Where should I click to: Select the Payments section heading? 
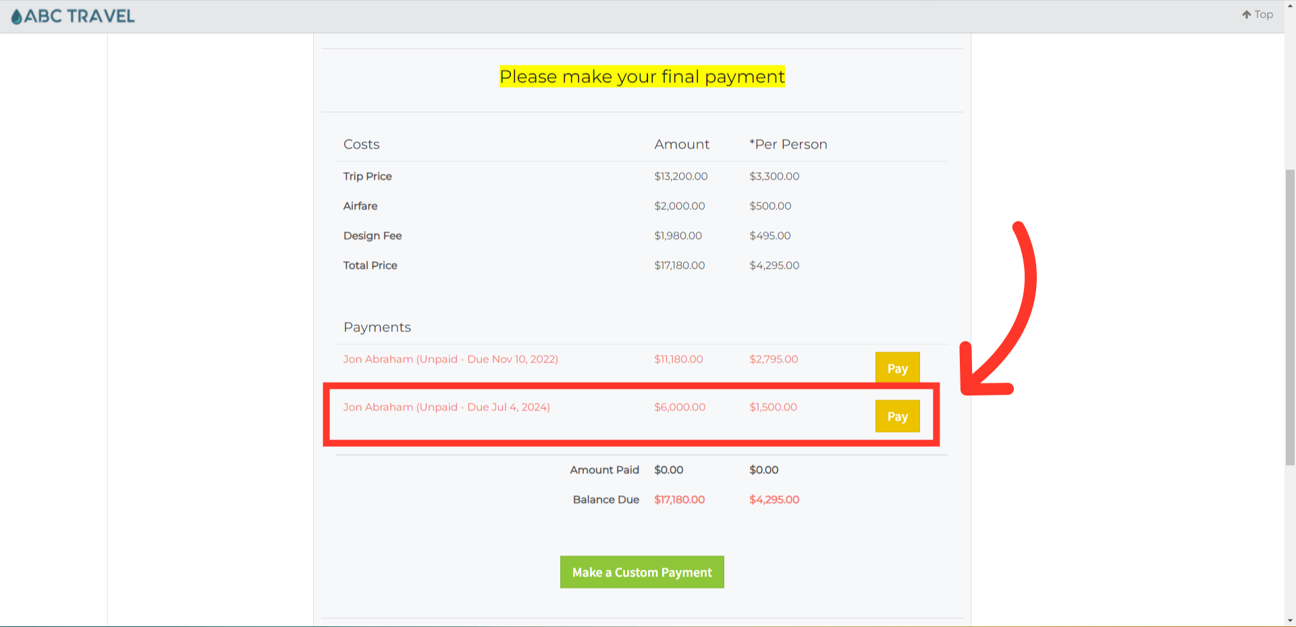pyautogui.click(x=377, y=327)
